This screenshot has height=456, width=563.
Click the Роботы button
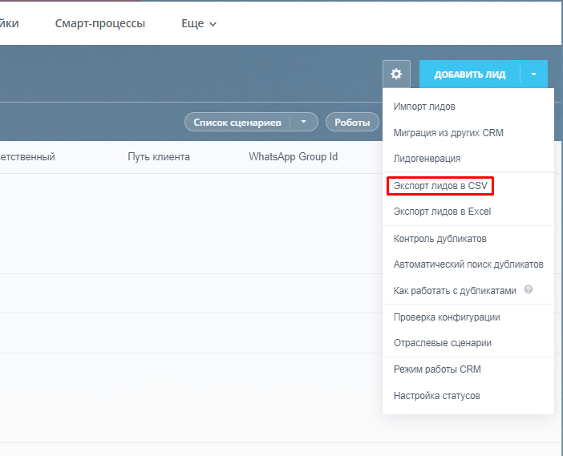tap(352, 122)
